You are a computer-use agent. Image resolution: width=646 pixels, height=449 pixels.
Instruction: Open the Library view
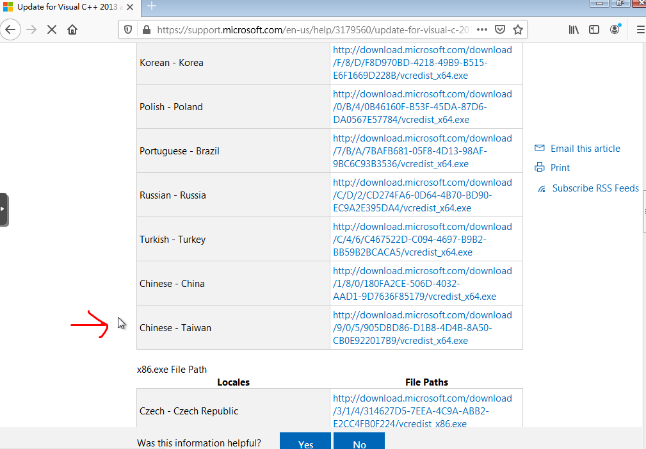(574, 29)
